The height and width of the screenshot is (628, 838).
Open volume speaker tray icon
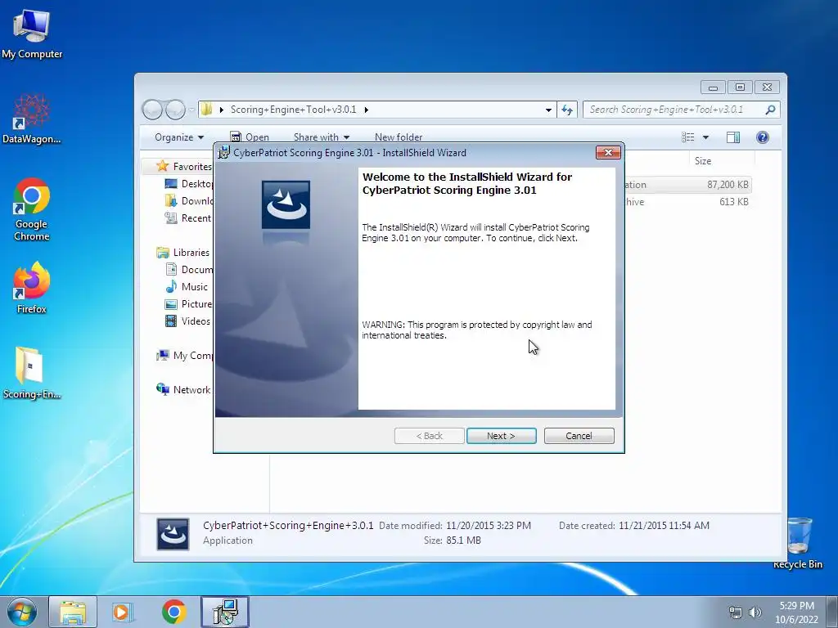755,612
